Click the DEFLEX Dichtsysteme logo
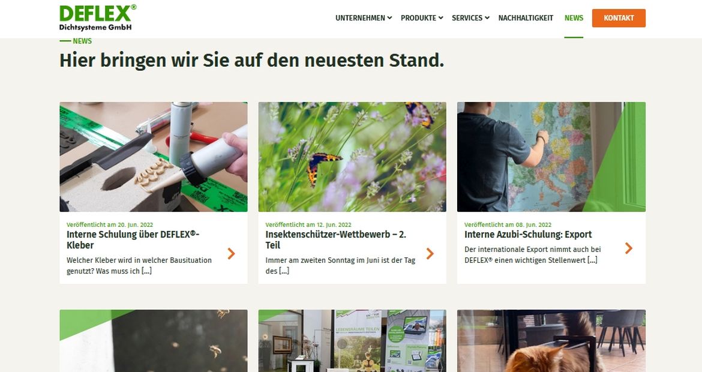Screen dimensions: 702x372 (x=98, y=18)
